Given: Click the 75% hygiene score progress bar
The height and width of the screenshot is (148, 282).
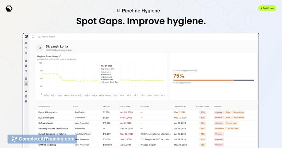Looking at the screenshot, I should point(214,80).
